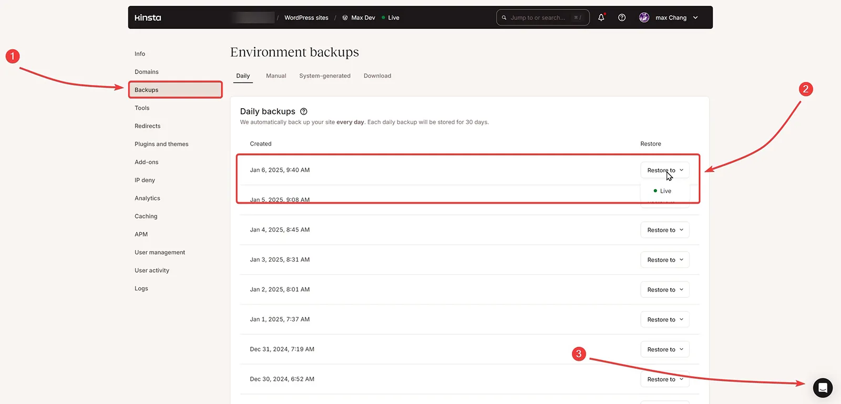This screenshot has height=404, width=841.
Task: Click the WordPress icon beside Max Dev
Action: pyautogui.click(x=345, y=18)
